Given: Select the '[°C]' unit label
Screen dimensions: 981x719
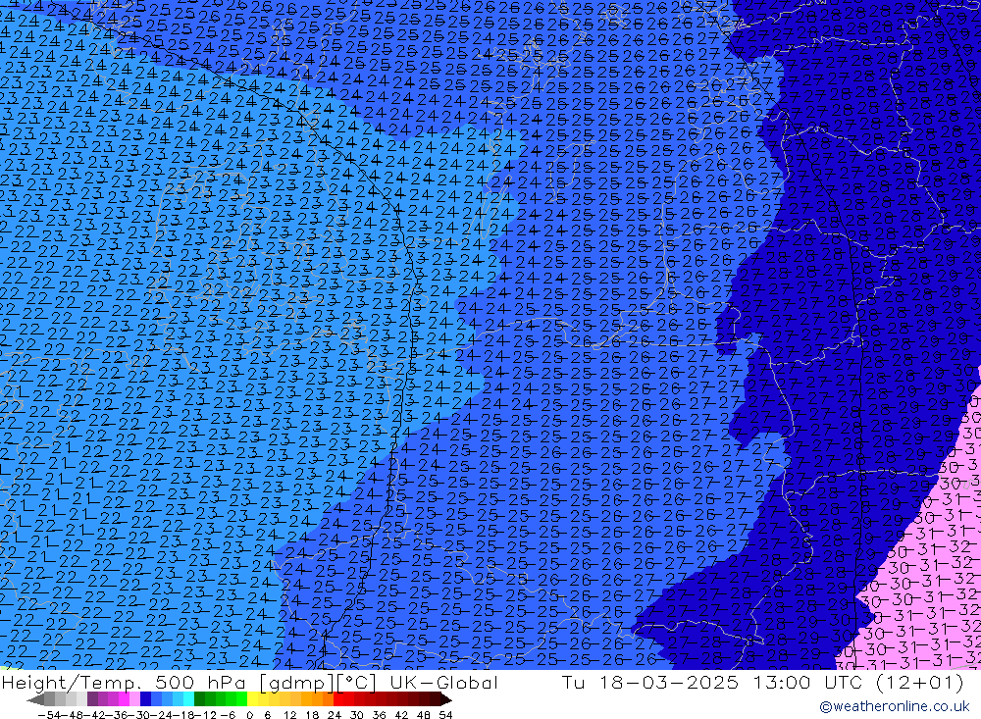Looking at the screenshot, I should coord(357,682).
